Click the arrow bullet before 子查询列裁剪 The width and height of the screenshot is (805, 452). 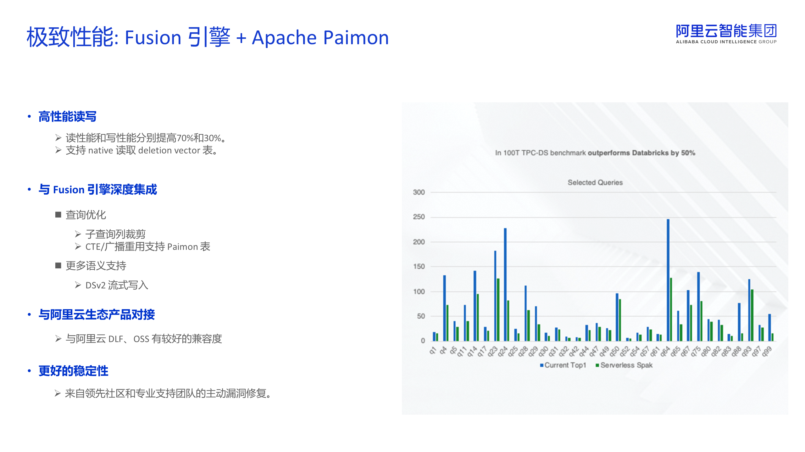[78, 234]
